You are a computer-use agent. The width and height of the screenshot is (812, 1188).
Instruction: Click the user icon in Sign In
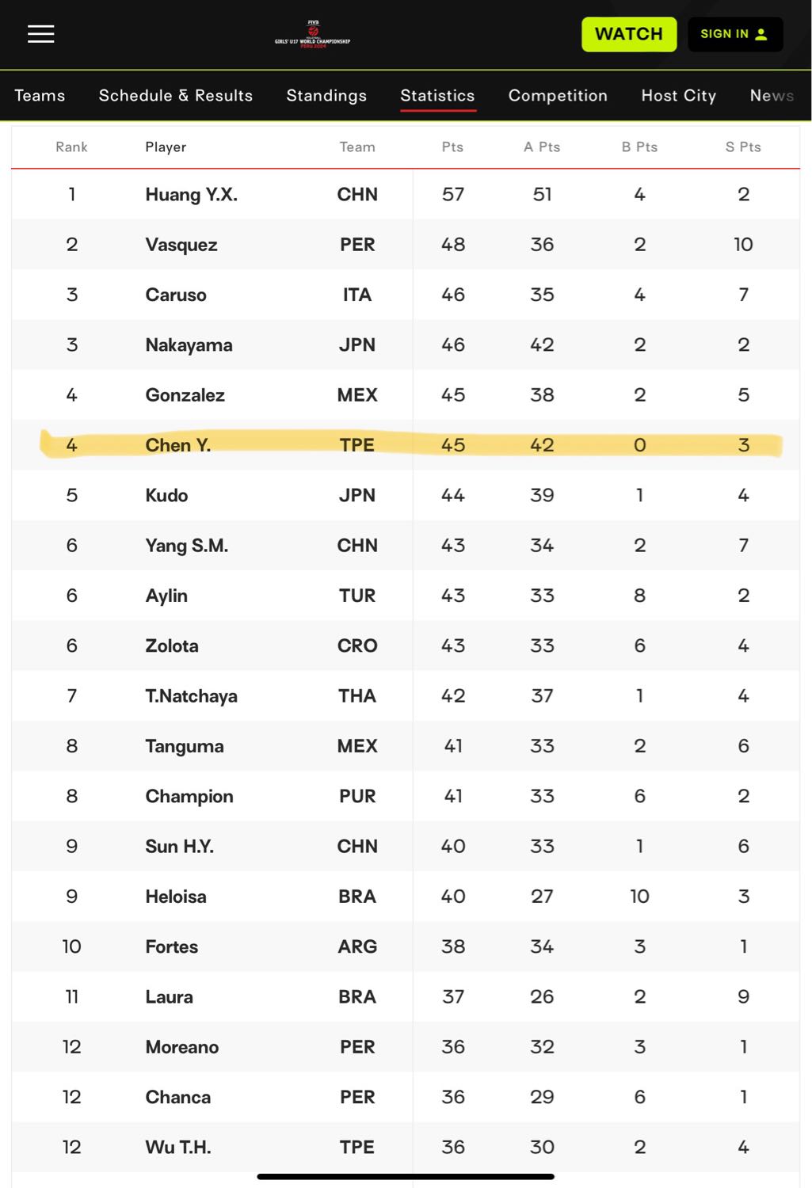tap(761, 34)
